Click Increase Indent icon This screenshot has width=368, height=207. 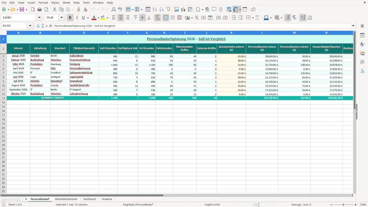pos(234,18)
